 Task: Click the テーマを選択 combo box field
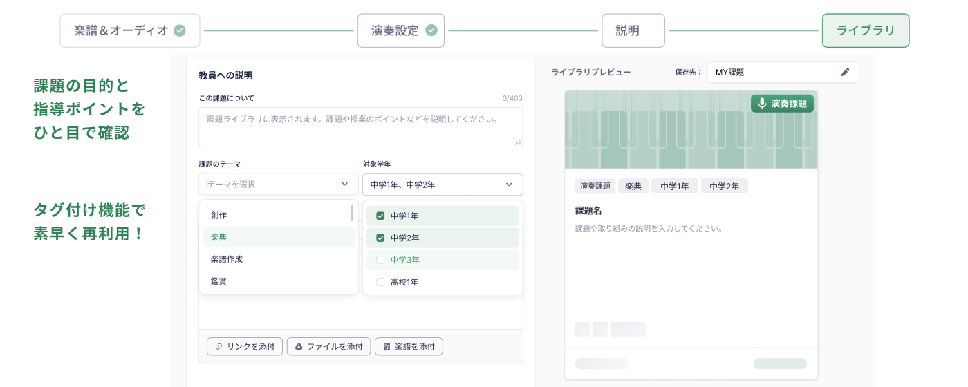[278, 185]
